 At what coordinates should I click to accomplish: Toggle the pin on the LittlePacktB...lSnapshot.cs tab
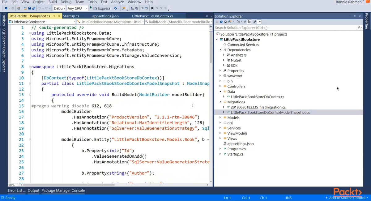pos(54,16)
